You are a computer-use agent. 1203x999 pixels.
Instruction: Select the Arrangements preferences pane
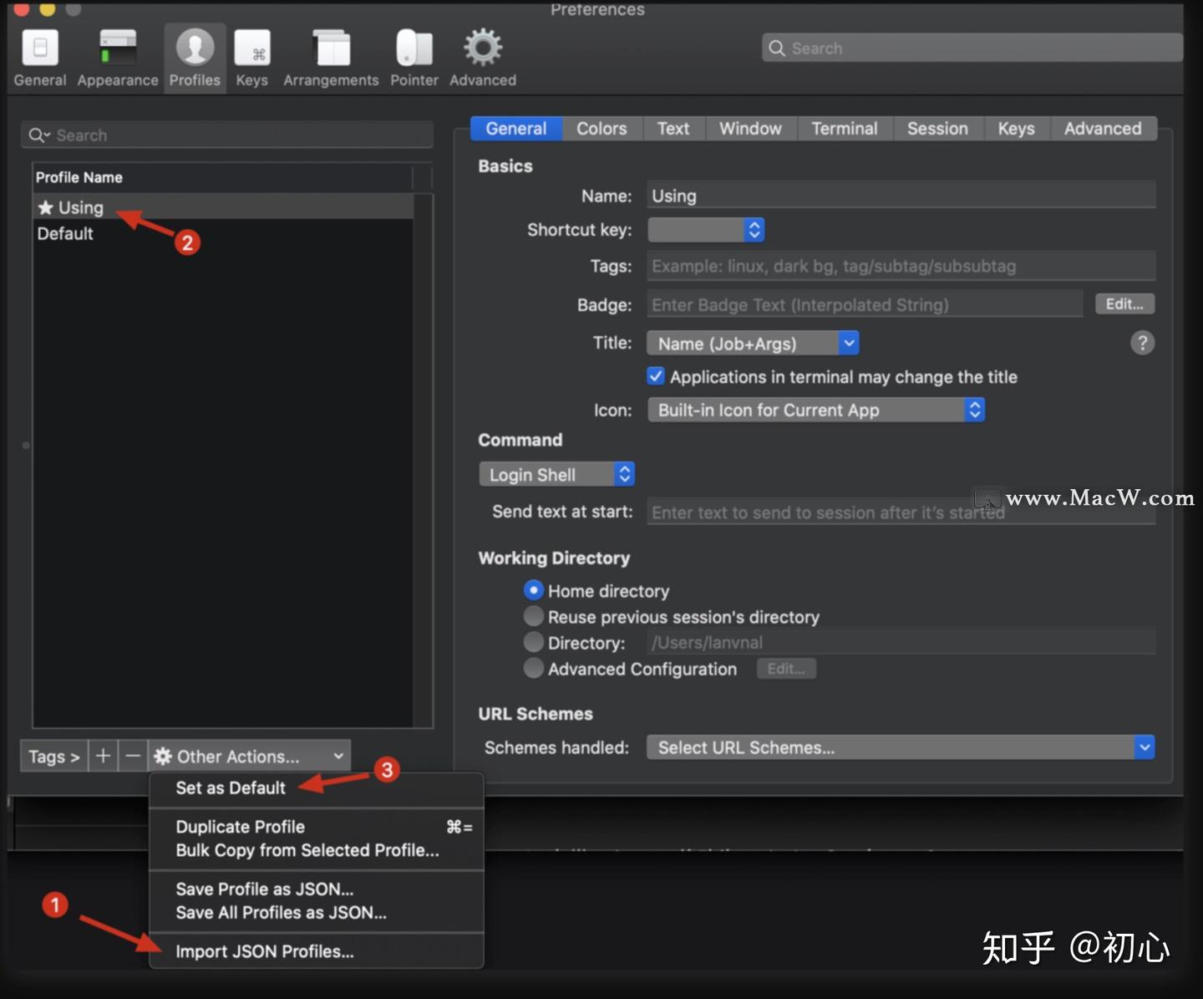click(x=331, y=54)
